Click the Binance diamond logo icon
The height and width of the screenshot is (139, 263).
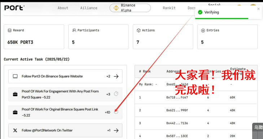(116, 8)
